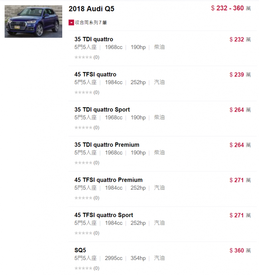259x275 pixels.
Task: Click the star rating under SQ5
Action: click(x=83, y=268)
